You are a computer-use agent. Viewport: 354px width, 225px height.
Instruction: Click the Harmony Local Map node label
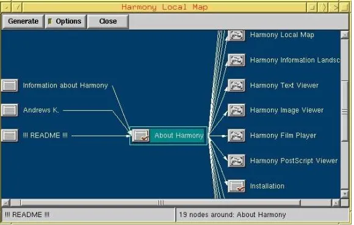click(282, 35)
